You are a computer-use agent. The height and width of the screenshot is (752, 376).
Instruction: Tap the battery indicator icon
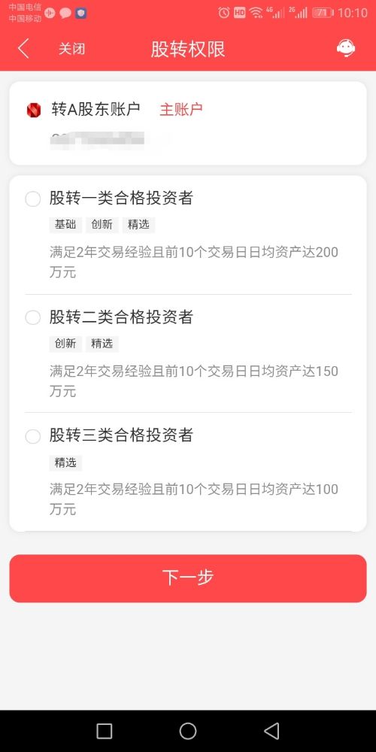pos(323,13)
